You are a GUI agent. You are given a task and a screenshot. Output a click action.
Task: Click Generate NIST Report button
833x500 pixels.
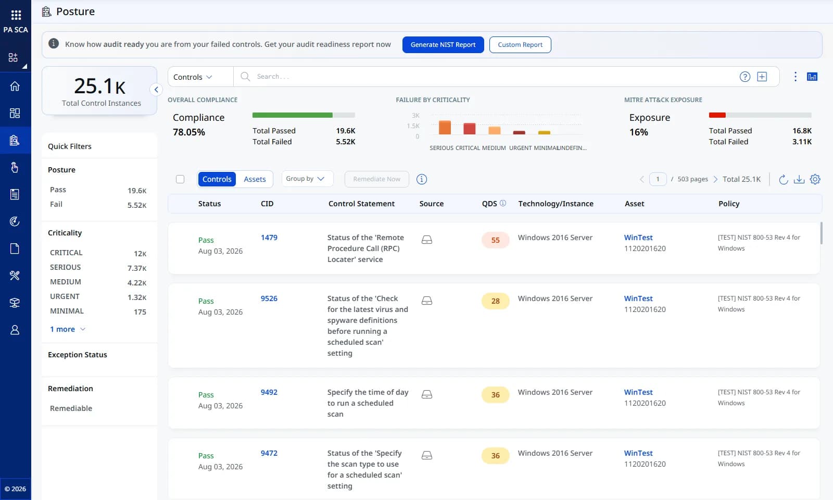(x=443, y=45)
